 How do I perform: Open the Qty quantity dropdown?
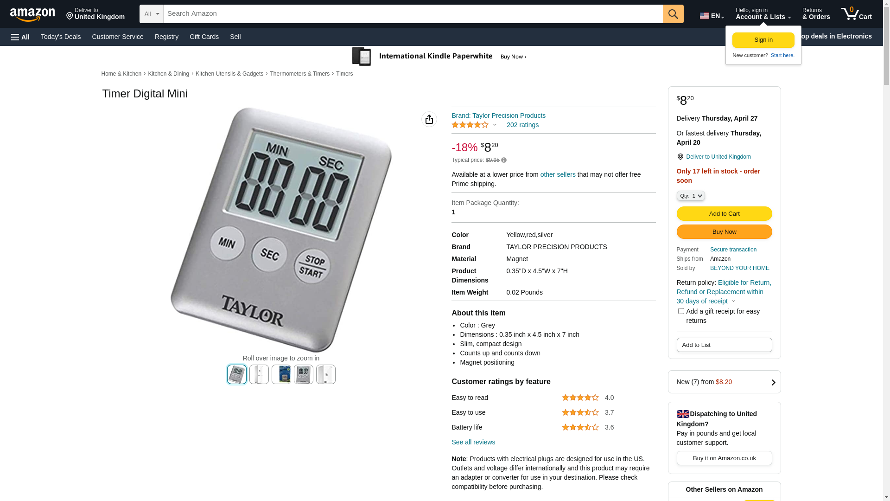[691, 196]
